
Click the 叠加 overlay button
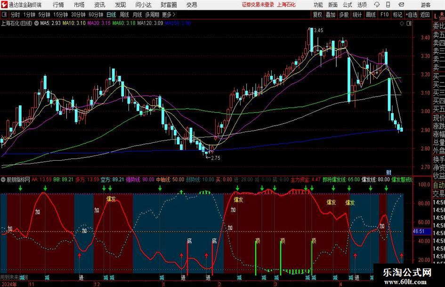click(x=331, y=15)
